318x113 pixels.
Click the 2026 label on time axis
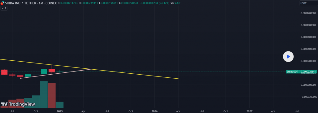pyautogui.click(x=155, y=111)
